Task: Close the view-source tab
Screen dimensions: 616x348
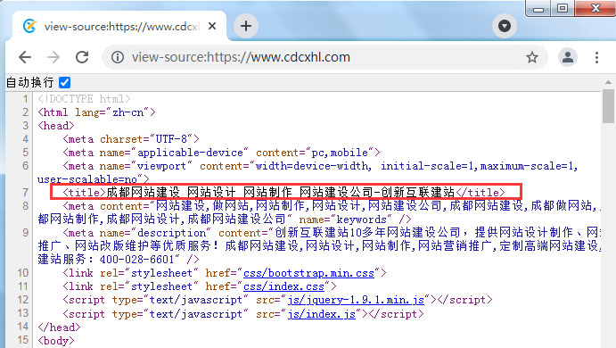Action: pyautogui.click(x=212, y=26)
